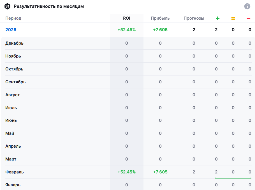Choose the Август month row
Screen dimensions: 255x190
[13, 95]
